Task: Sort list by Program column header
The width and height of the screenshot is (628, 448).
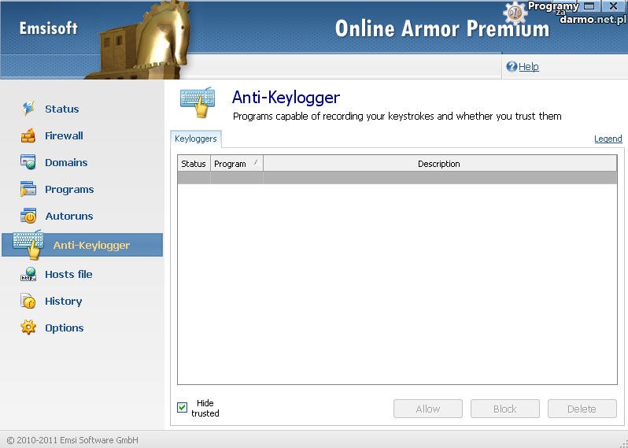Action: (235, 164)
